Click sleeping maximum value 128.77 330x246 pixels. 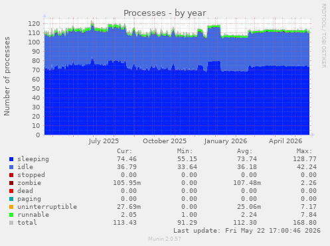(x=305, y=159)
